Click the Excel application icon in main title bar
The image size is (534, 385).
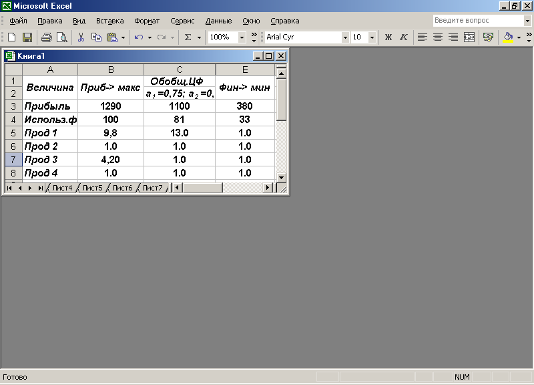(6, 6)
